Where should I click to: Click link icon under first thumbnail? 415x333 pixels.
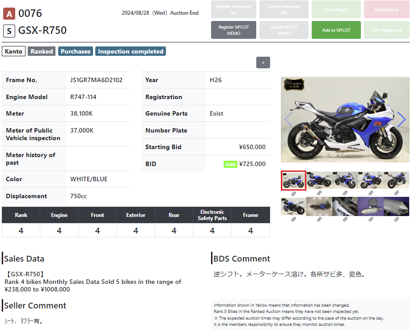[293, 193]
